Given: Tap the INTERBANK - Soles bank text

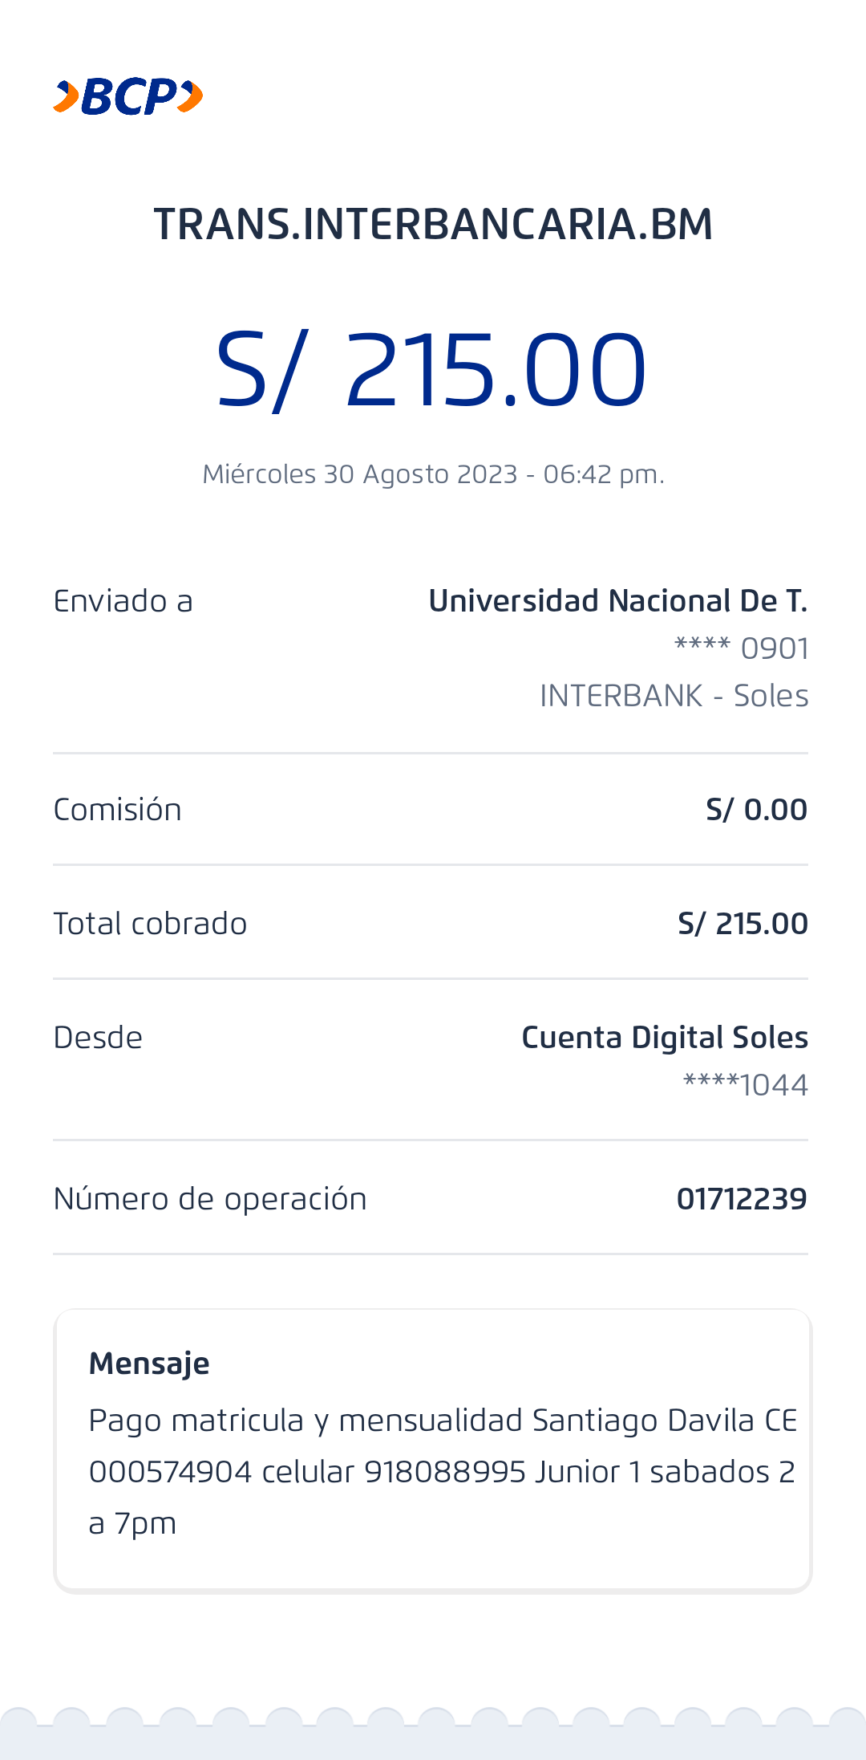Looking at the screenshot, I should pyautogui.click(x=674, y=696).
